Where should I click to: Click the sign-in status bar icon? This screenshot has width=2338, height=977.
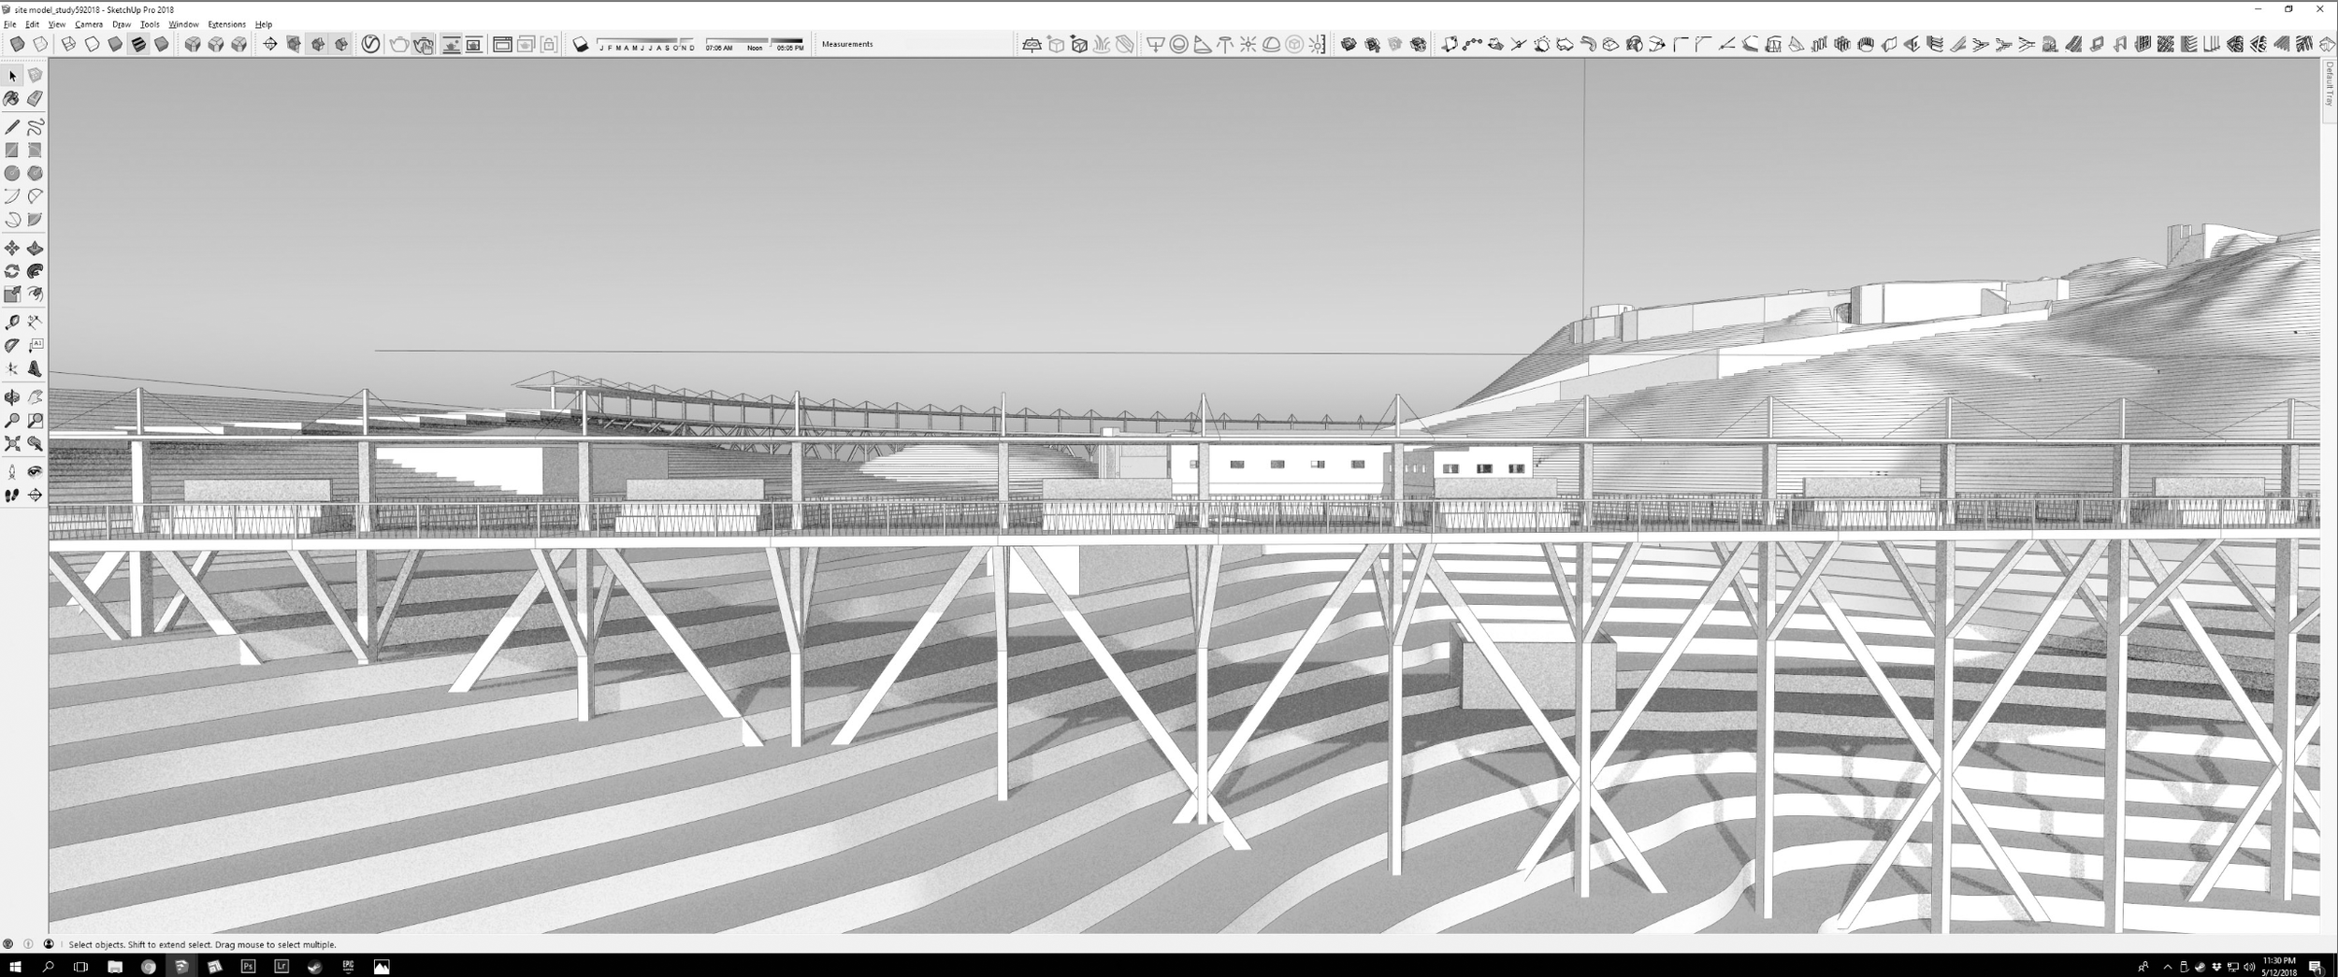tap(49, 944)
